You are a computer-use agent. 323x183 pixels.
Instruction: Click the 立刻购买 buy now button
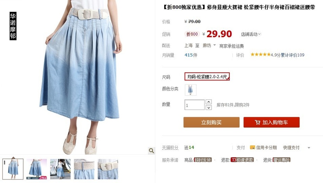coord(212,122)
